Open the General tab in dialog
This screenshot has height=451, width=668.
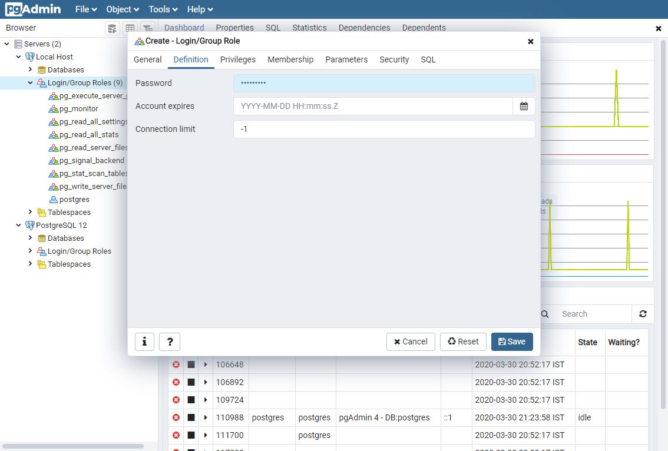point(147,59)
